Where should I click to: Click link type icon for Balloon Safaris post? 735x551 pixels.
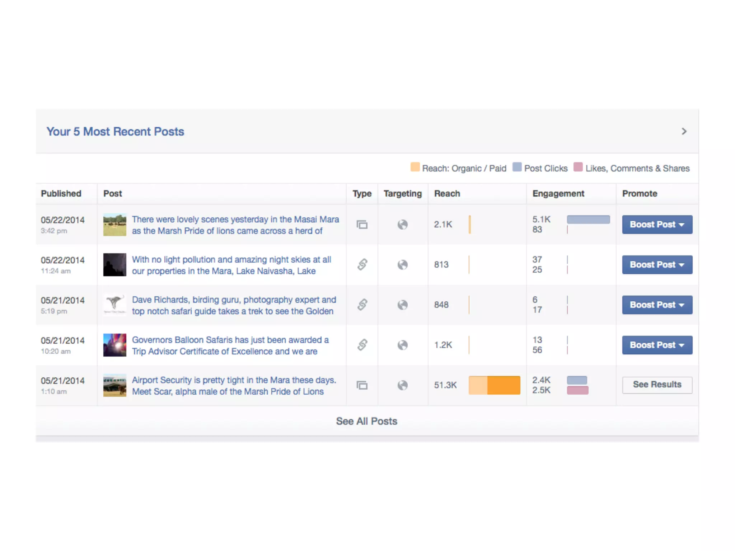coord(362,345)
